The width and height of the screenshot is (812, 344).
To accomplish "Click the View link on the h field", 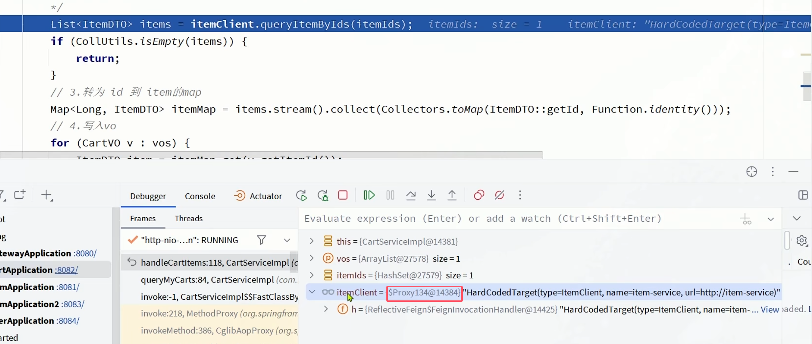I will coord(770,310).
